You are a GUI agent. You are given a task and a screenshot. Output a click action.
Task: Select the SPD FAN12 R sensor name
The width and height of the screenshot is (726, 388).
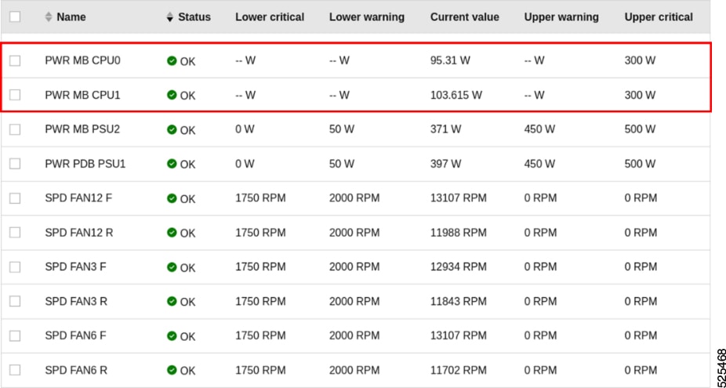[78, 233]
